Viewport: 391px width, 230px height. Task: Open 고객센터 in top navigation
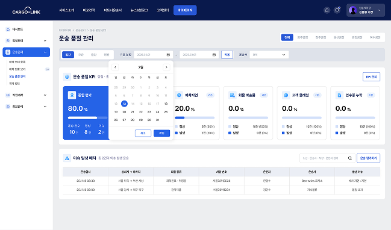coord(163,10)
